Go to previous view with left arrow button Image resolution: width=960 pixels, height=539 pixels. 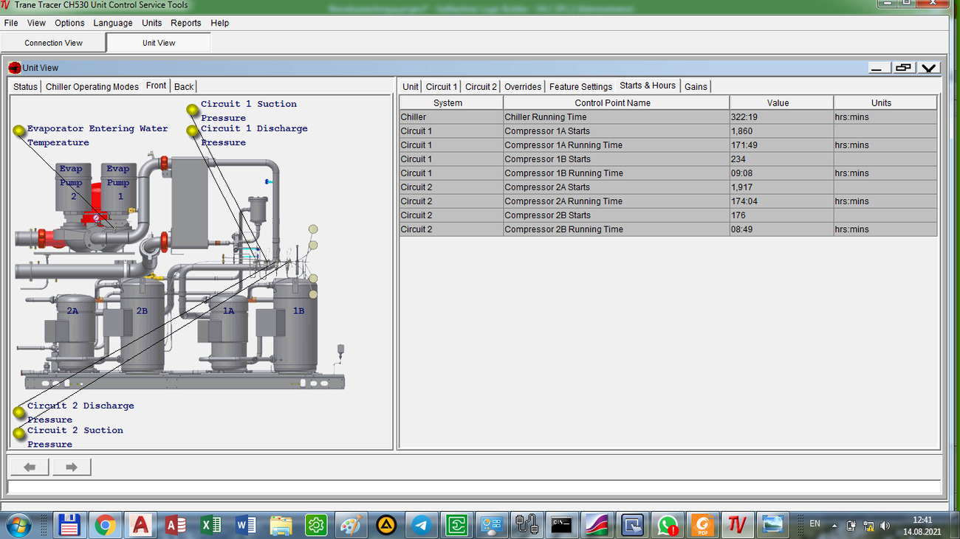[x=30, y=467]
